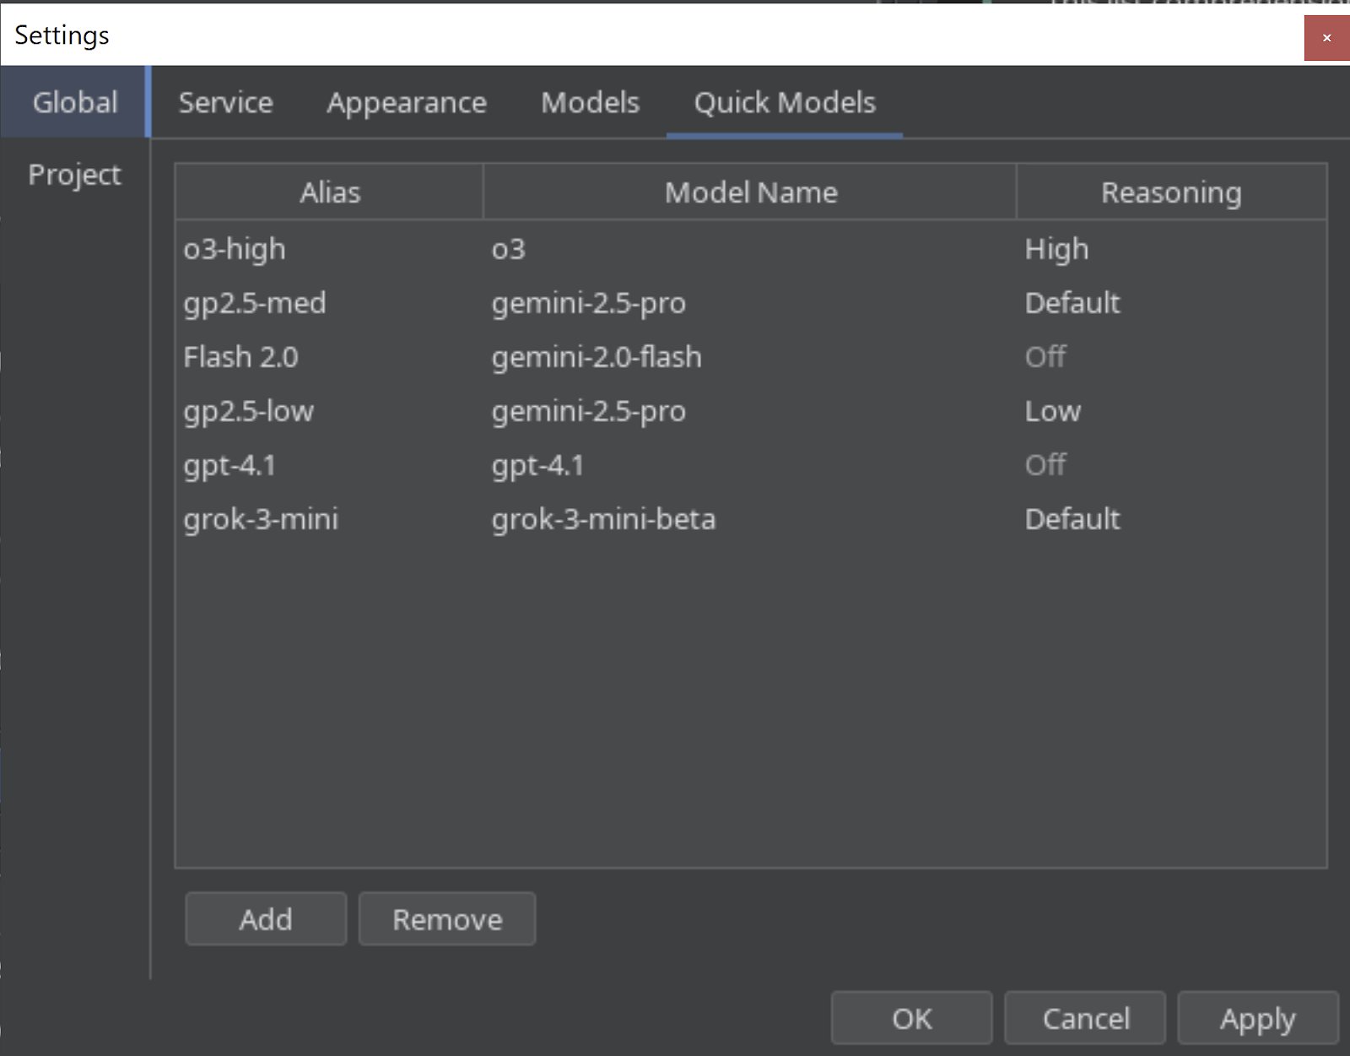
Task: Select the Project settings section
Action: pyautogui.click(x=75, y=175)
